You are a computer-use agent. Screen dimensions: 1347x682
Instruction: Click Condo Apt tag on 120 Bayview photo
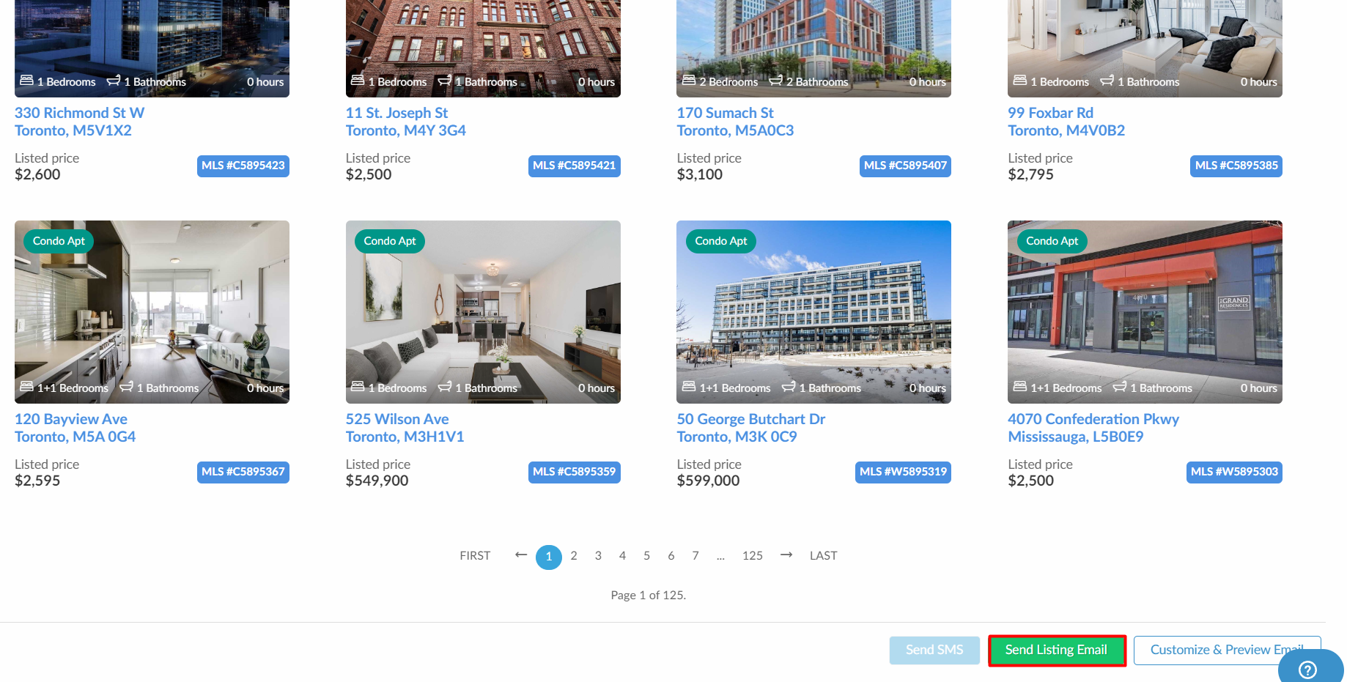click(x=59, y=241)
